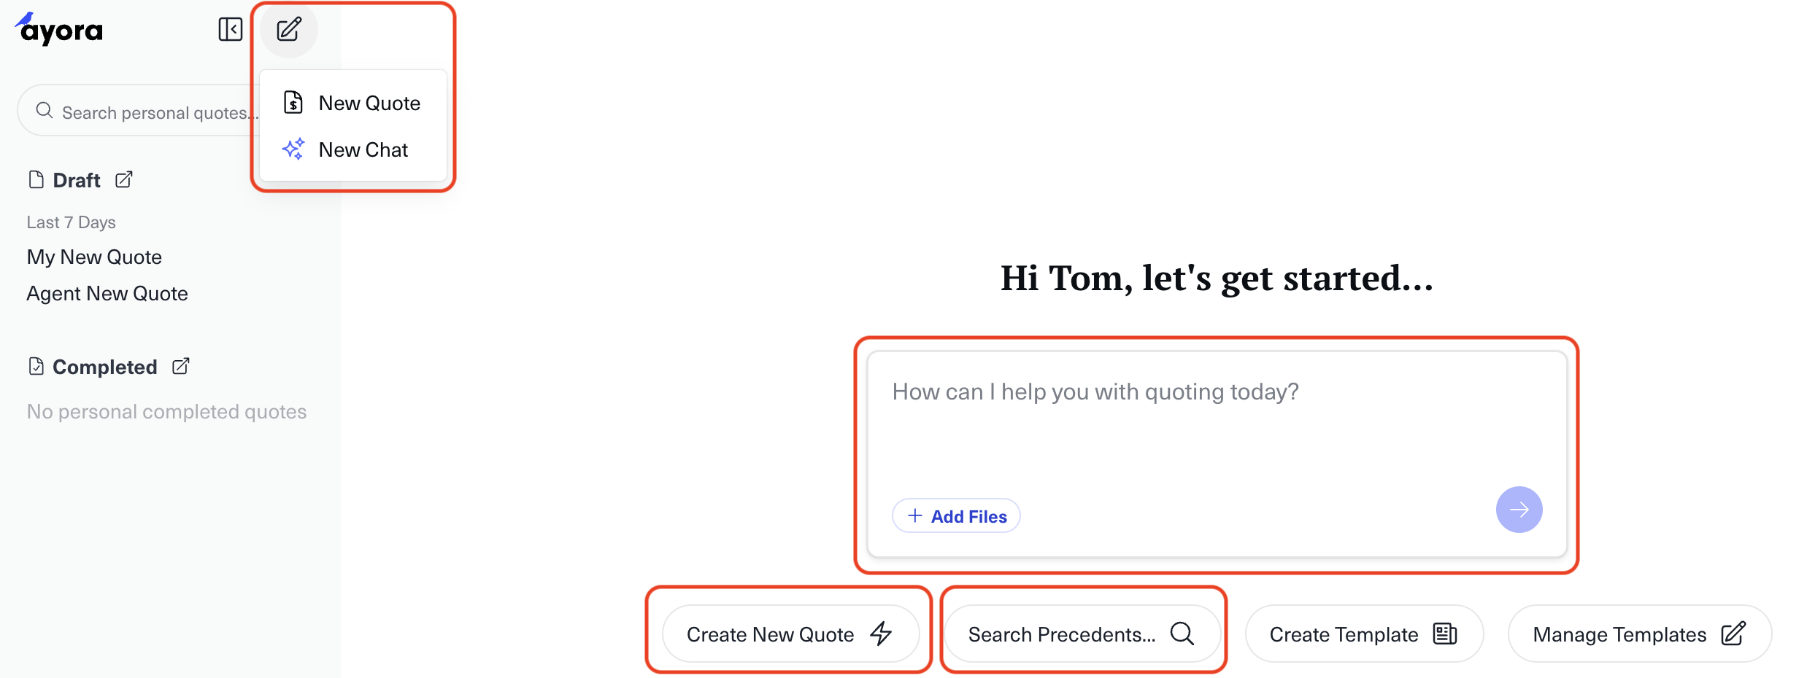Open Draft quotes external link icon

pyautogui.click(x=124, y=179)
